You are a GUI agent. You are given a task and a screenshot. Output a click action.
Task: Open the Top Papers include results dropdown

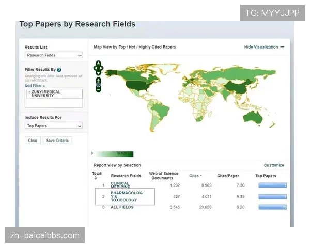pos(54,126)
